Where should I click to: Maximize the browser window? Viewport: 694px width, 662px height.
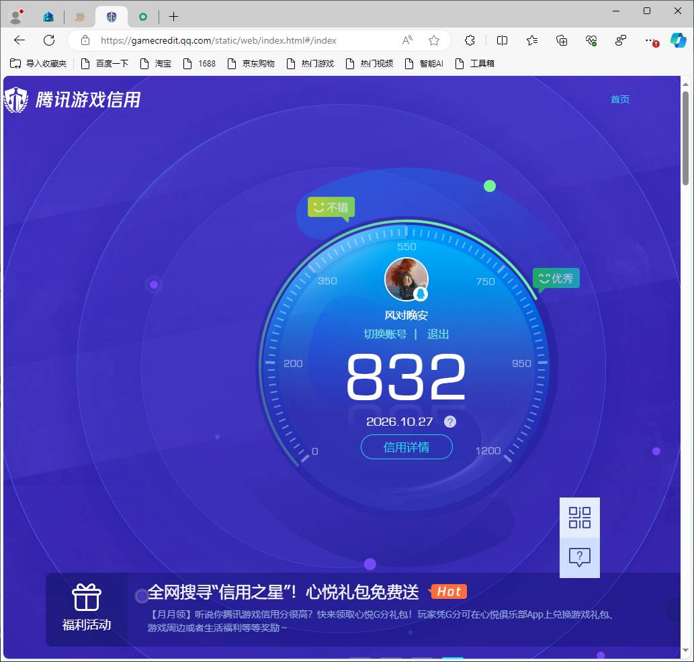[x=647, y=11]
